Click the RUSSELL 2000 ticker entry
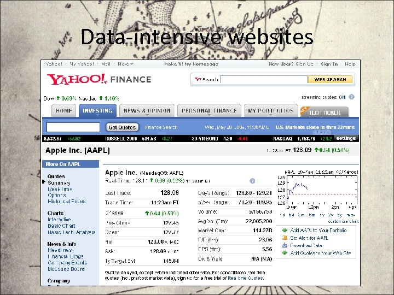This screenshot has width=394, height=295. pyautogui.click(x=138, y=138)
